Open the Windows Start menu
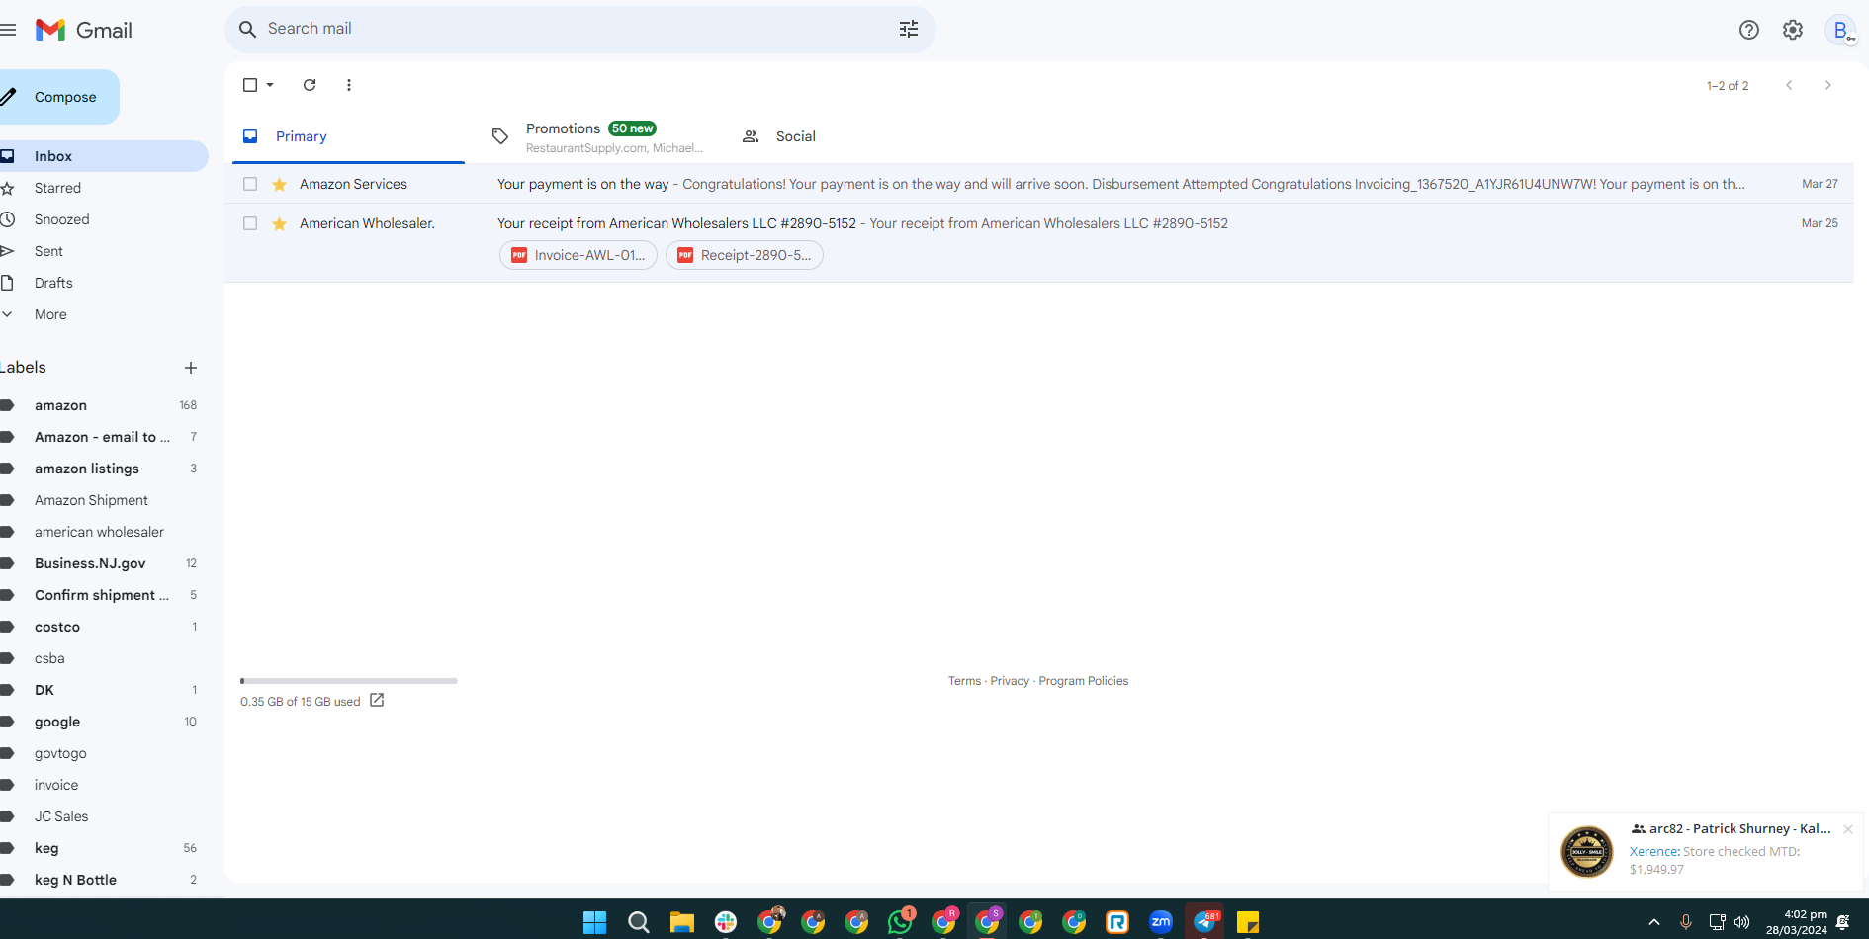This screenshot has height=939, width=1869. pos(594,922)
